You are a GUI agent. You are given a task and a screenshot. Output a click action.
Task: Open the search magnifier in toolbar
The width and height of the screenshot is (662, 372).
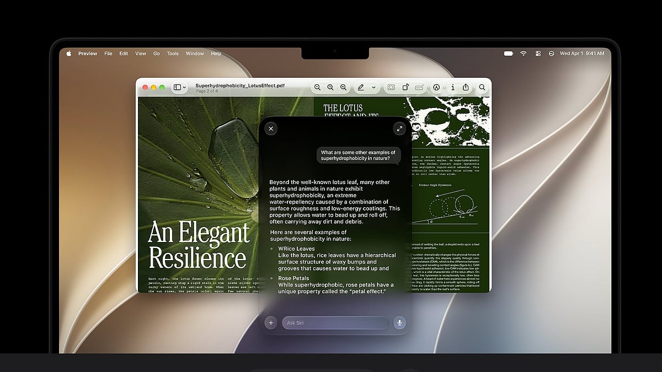[482, 87]
